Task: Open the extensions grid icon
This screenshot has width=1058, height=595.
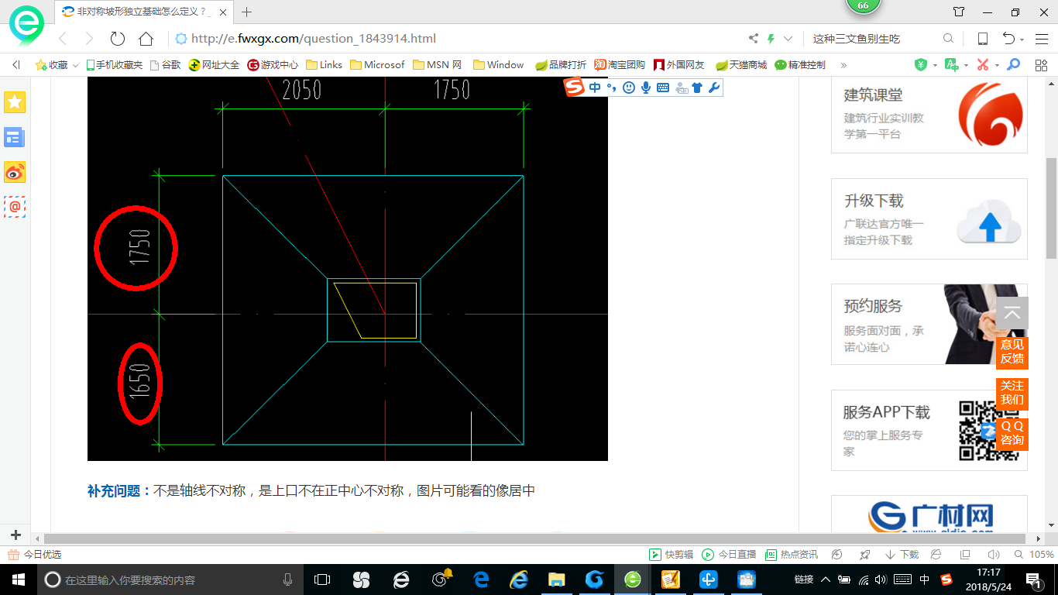Action: click(x=1041, y=65)
